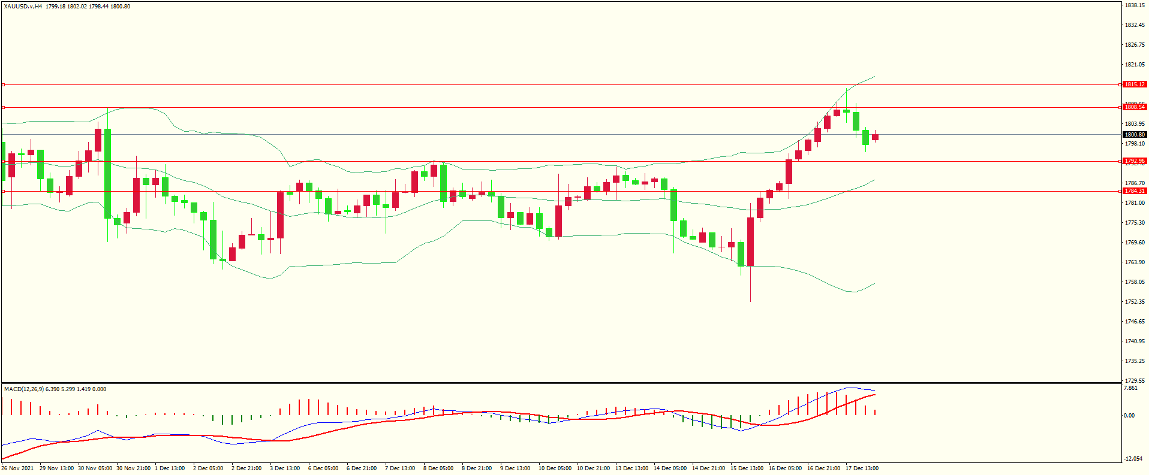Click the current price label 1800.80

pyautogui.click(x=1135, y=135)
